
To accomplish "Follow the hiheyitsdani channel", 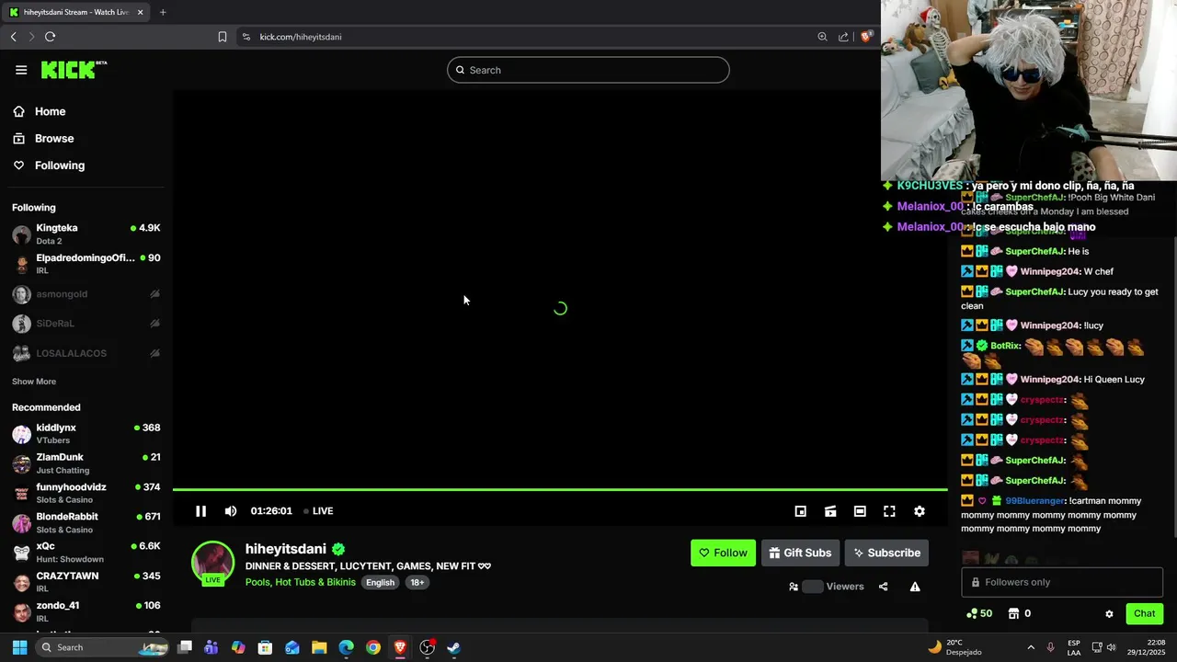I will click(x=723, y=553).
